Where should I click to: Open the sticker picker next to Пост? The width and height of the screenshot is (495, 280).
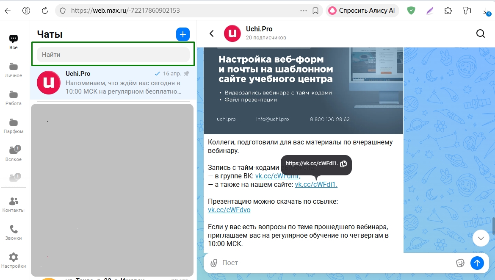[x=460, y=263]
